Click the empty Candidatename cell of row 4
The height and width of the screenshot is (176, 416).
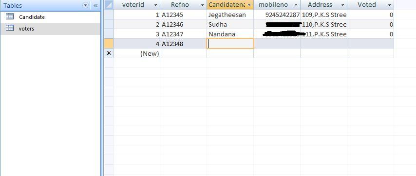(x=230, y=44)
